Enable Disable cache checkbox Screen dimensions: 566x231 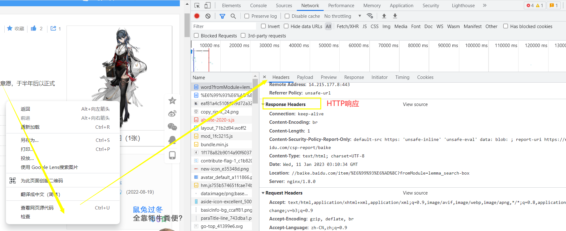(x=287, y=16)
